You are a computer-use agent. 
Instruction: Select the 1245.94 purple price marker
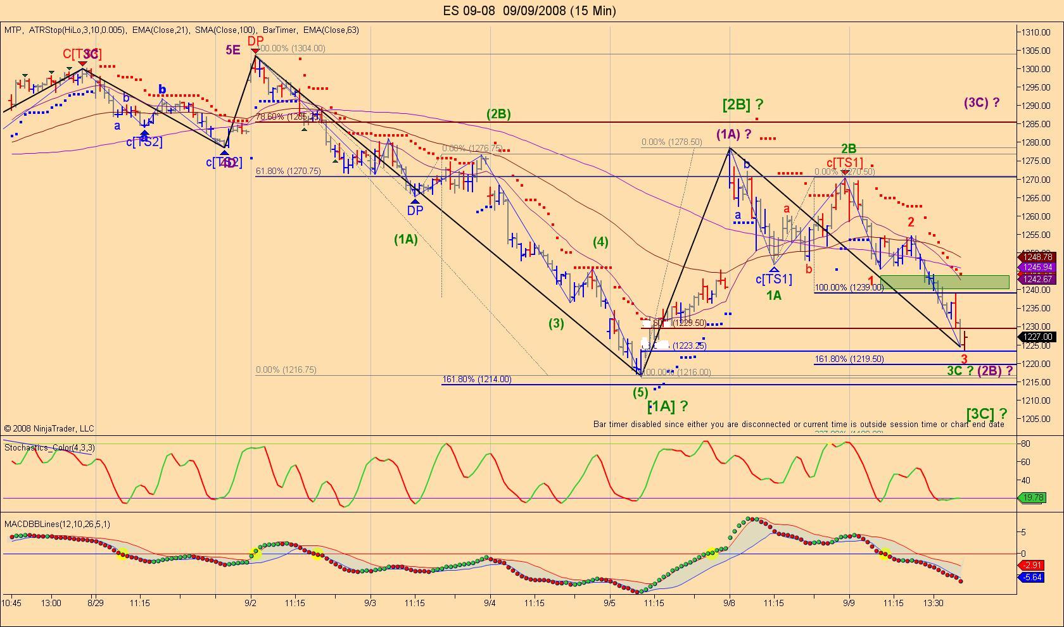pyautogui.click(x=1037, y=268)
